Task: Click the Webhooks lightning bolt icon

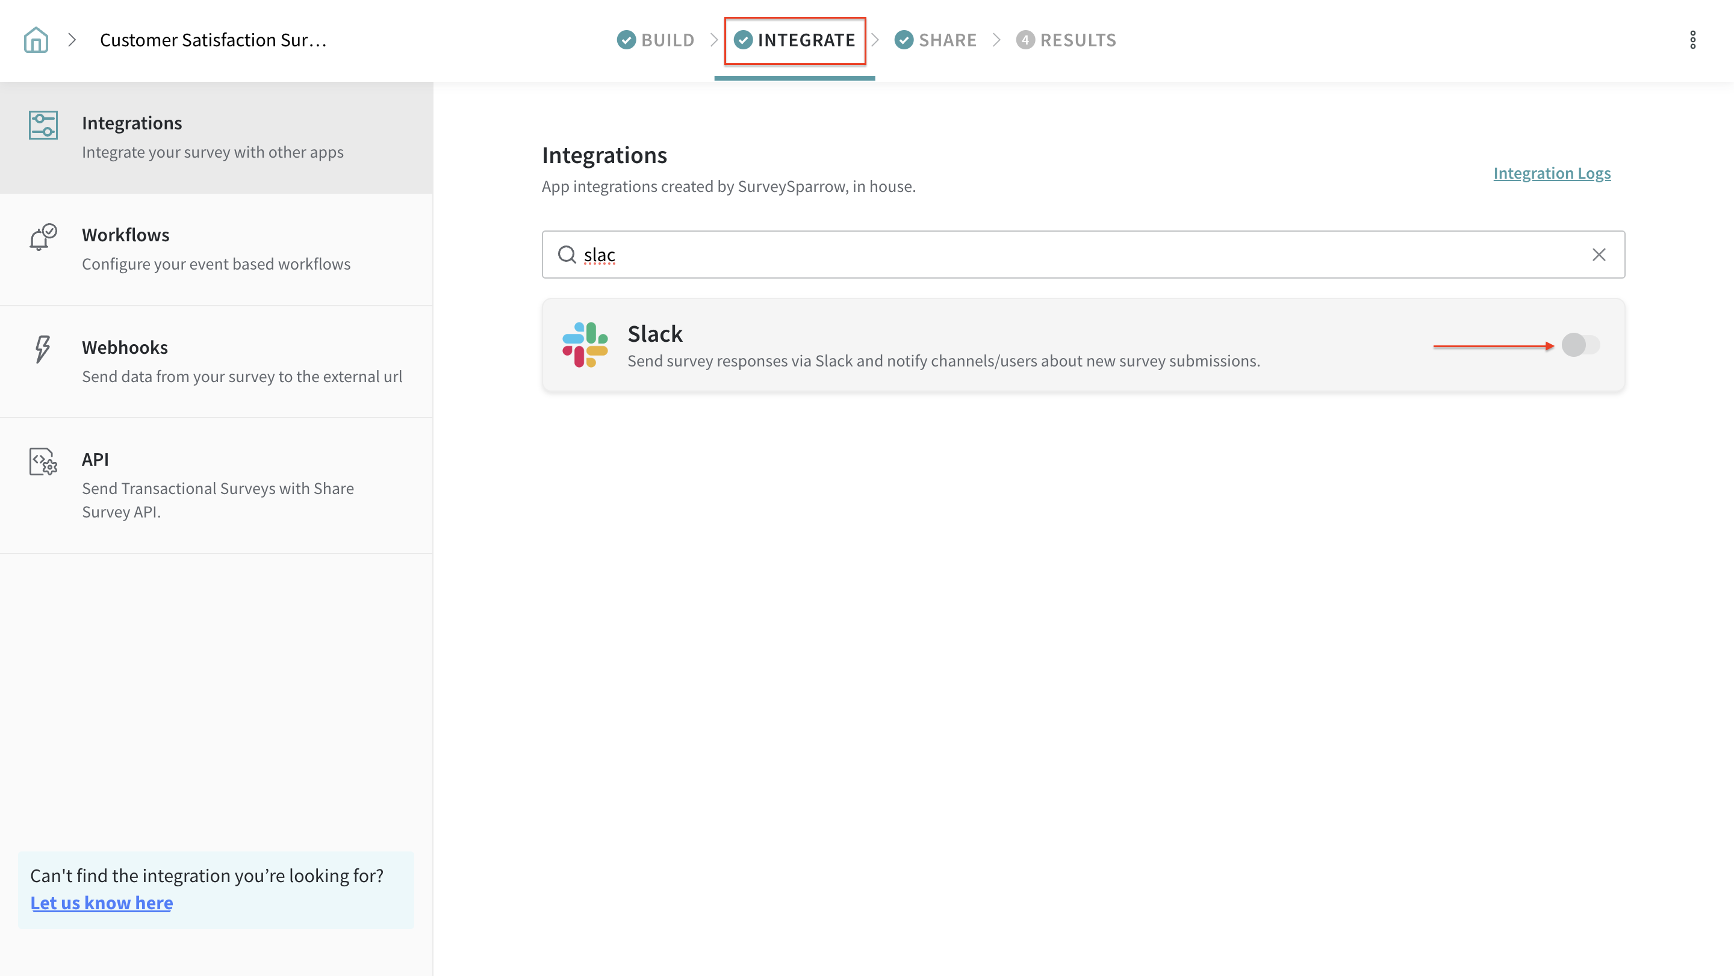Action: (x=42, y=349)
